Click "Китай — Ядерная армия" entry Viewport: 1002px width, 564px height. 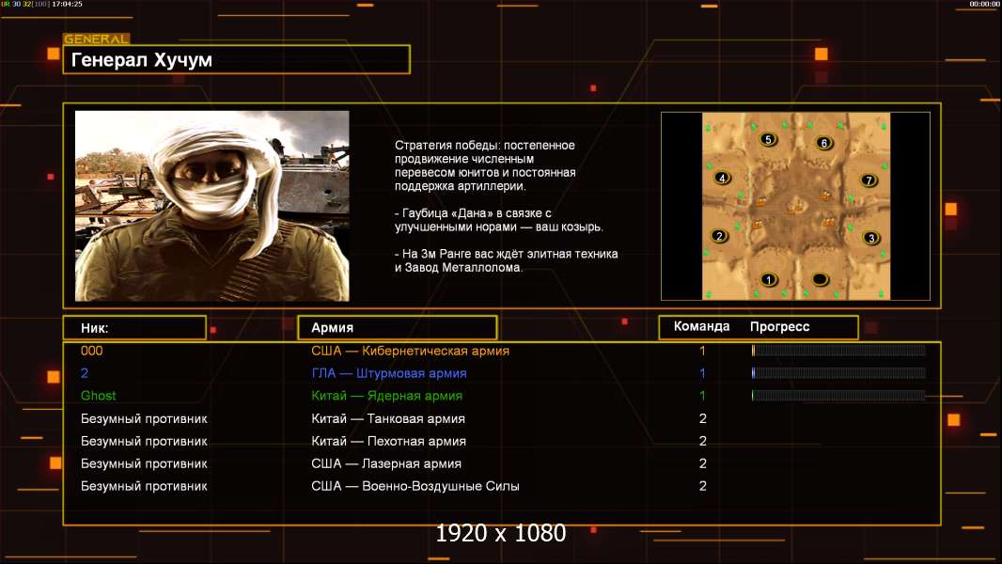pyautogui.click(x=386, y=396)
